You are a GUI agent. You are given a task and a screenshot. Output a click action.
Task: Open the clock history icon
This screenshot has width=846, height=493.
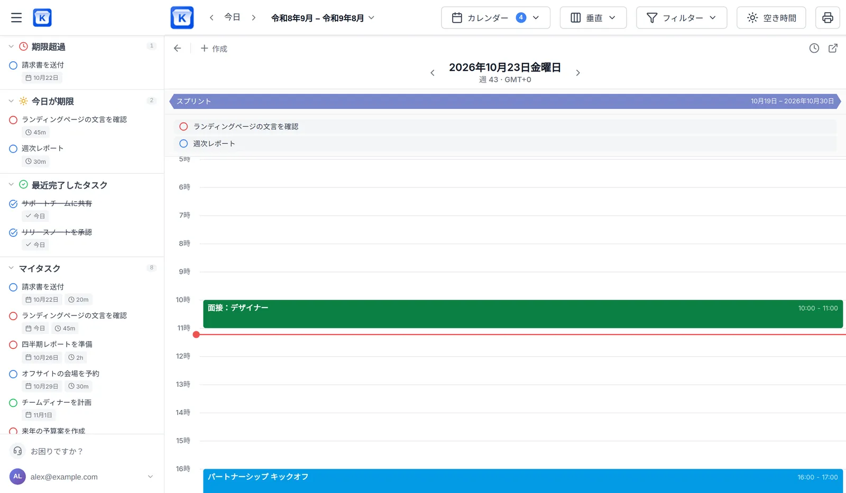coord(814,48)
